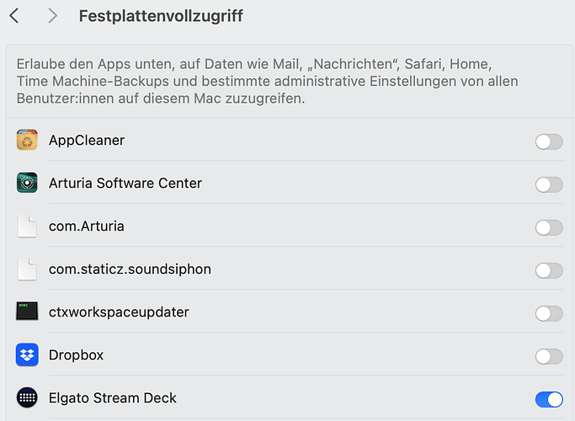Screen dimensions: 575x421
Task: Select the ctxworkspaceupdater row label
Action: 119,312
